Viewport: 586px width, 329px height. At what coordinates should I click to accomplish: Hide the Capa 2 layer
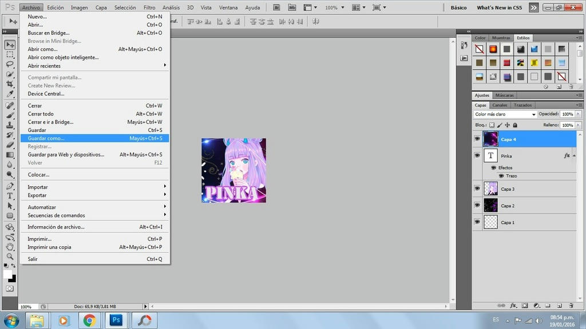click(x=477, y=205)
